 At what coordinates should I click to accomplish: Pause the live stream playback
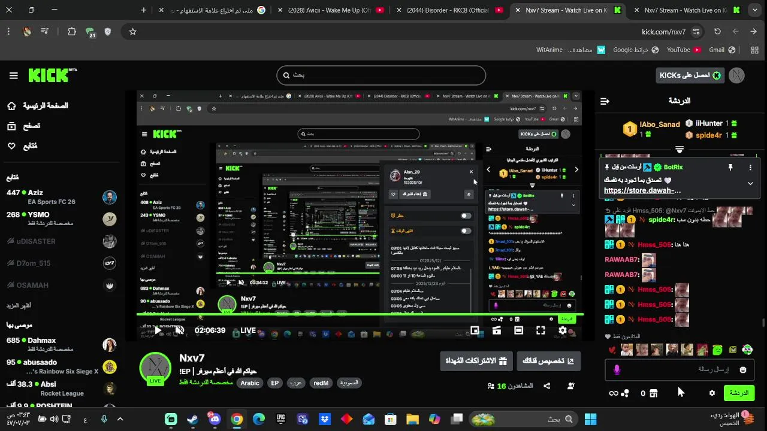[x=158, y=330]
